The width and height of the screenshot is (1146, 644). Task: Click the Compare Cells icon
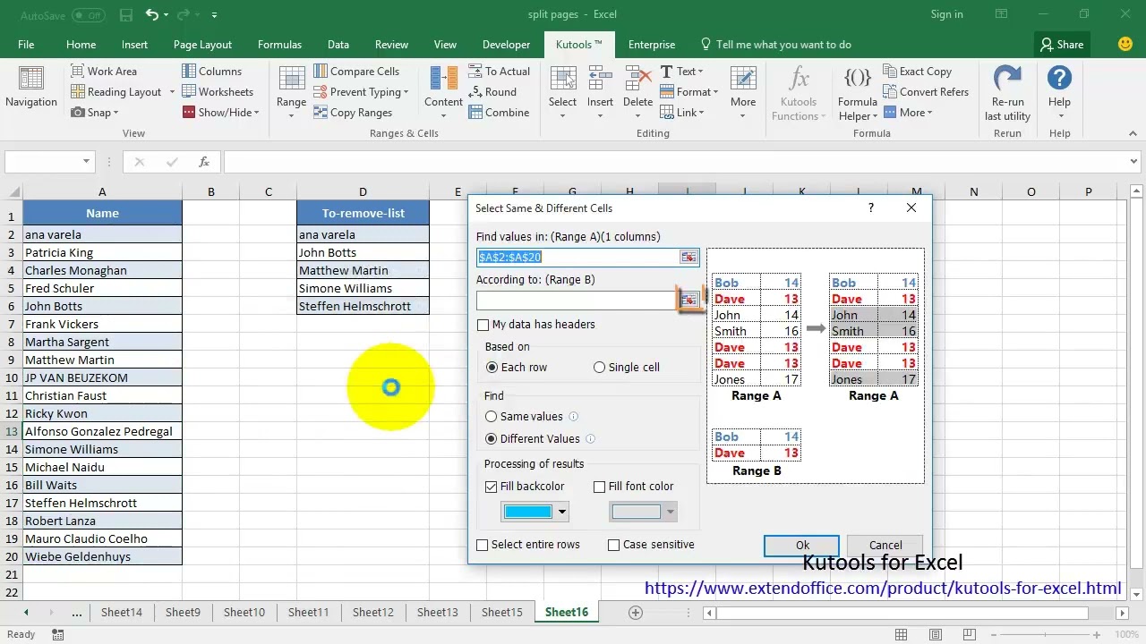click(321, 72)
